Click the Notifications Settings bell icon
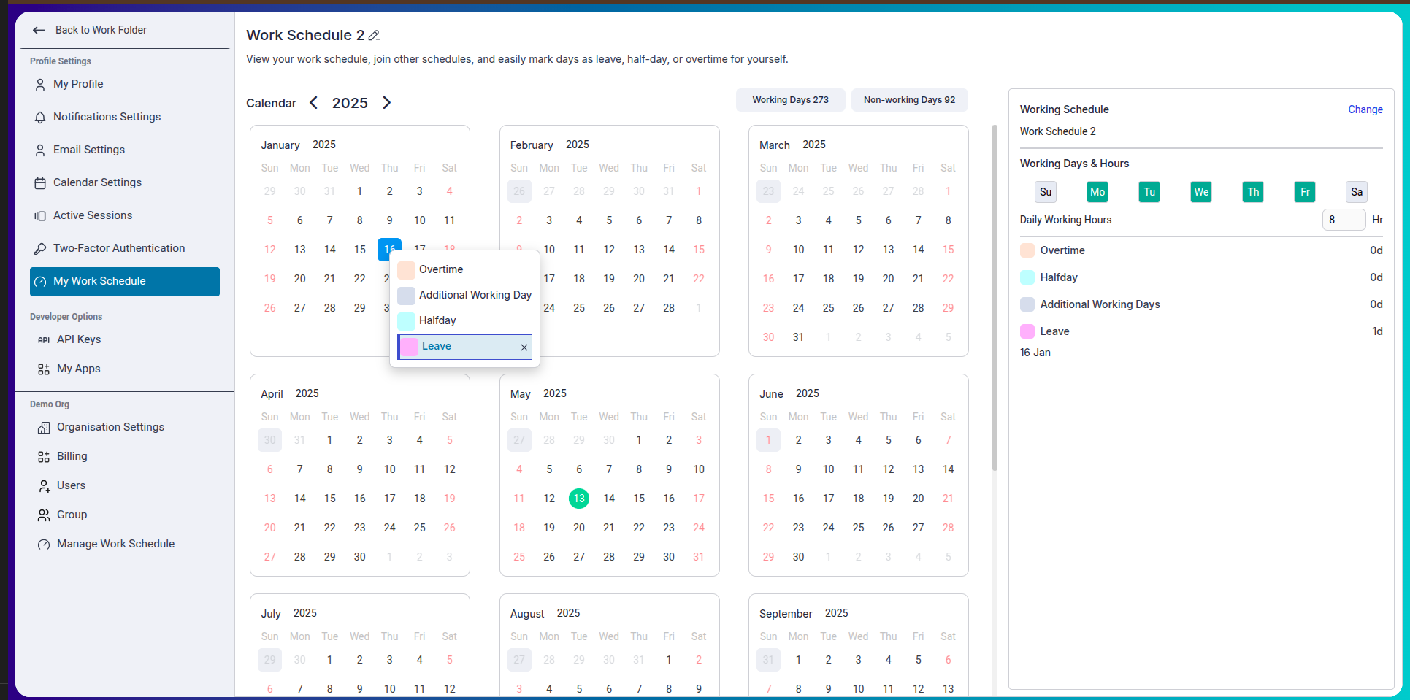 [x=40, y=118]
